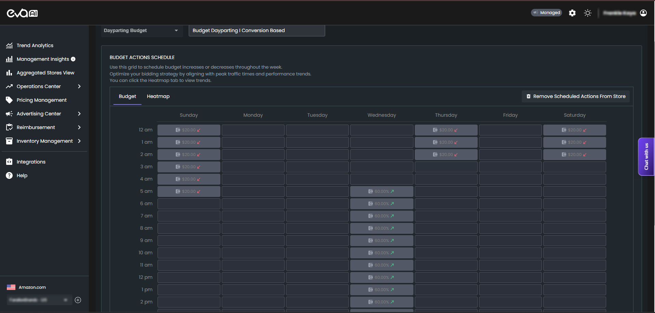655x313 pixels.
Task: Click the Eva AI logo
Action: click(22, 13)
